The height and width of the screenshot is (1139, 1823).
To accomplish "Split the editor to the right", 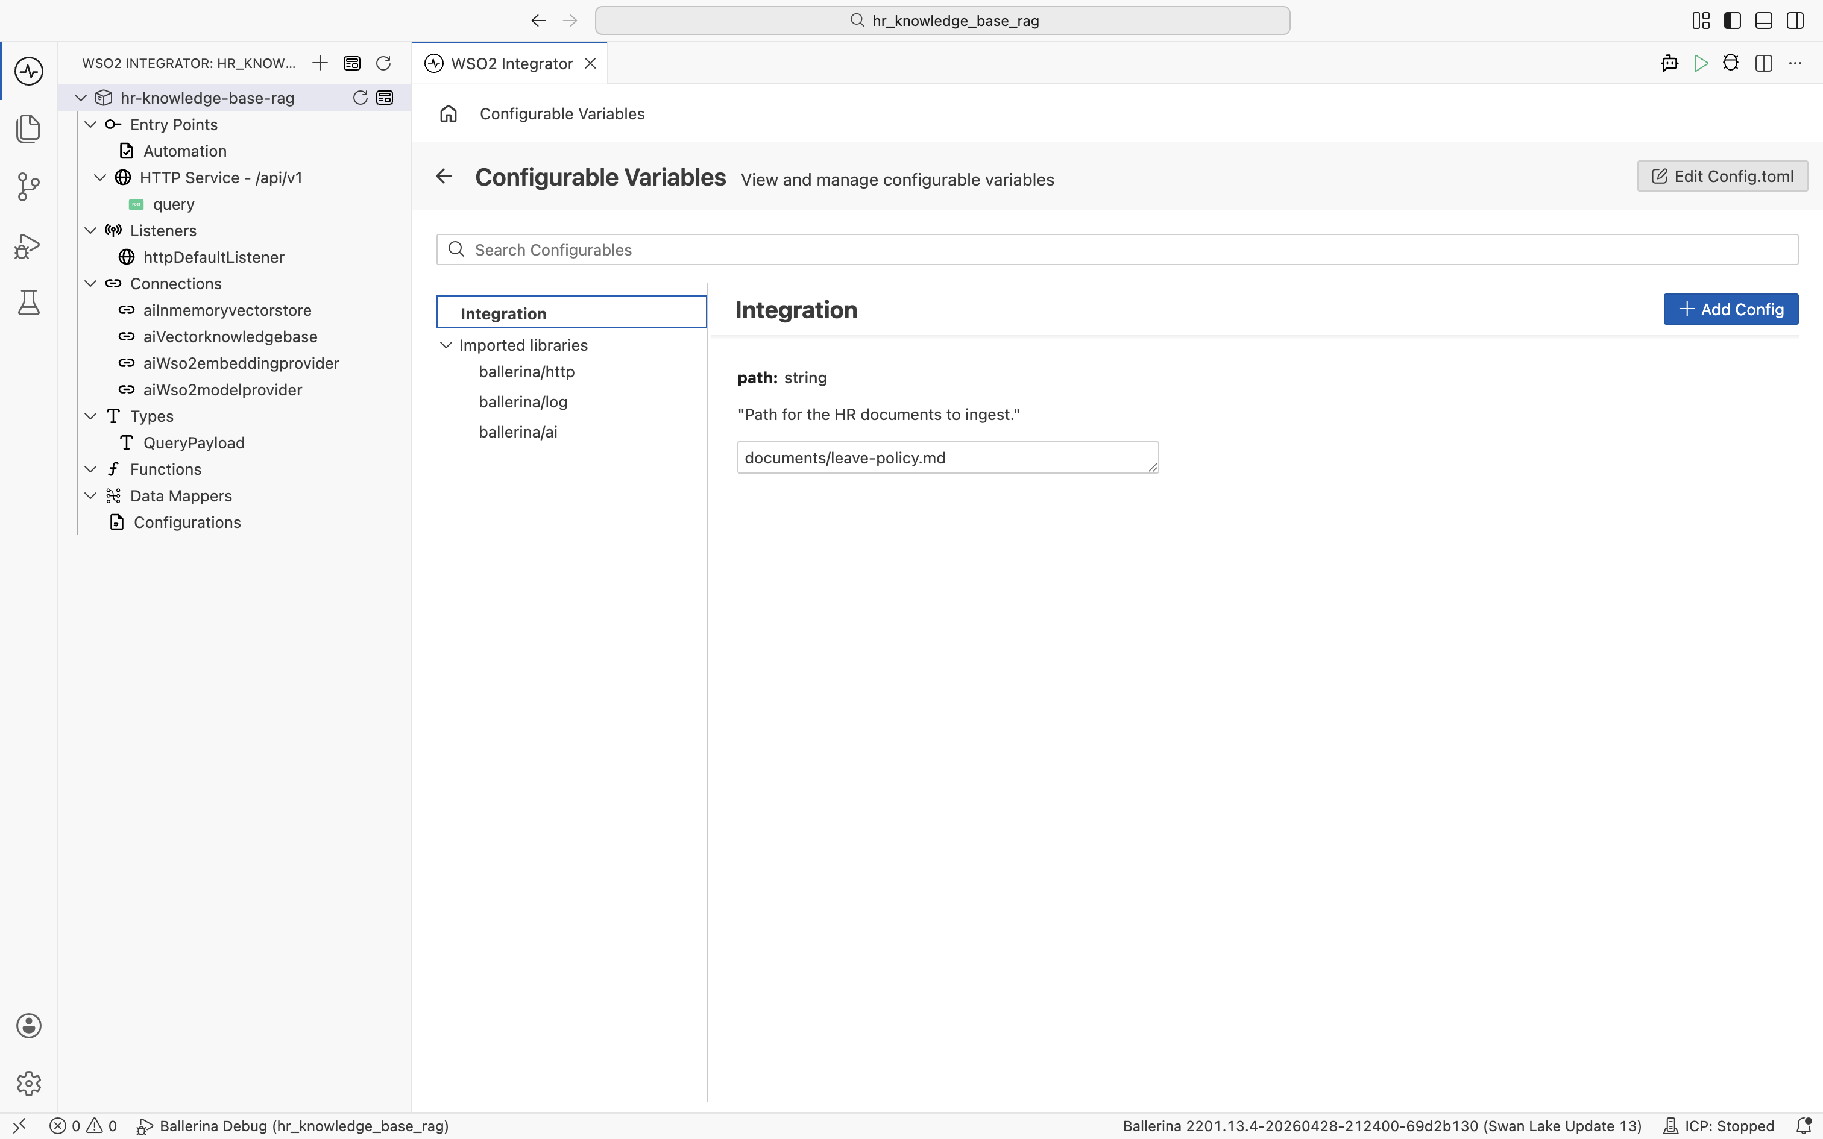I will [x=1763, y=63].
